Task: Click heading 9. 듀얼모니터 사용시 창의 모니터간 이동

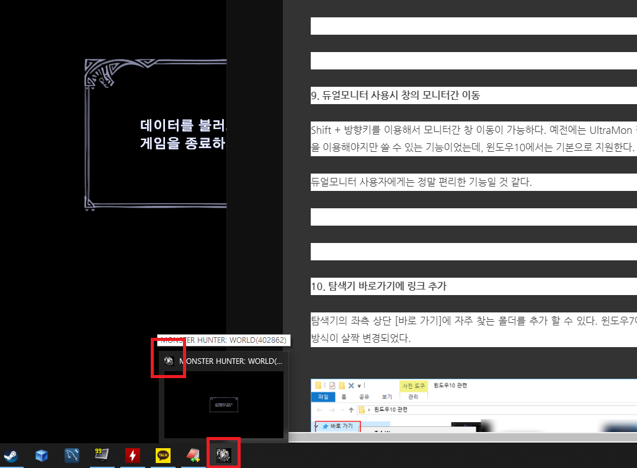Action: 395,95
